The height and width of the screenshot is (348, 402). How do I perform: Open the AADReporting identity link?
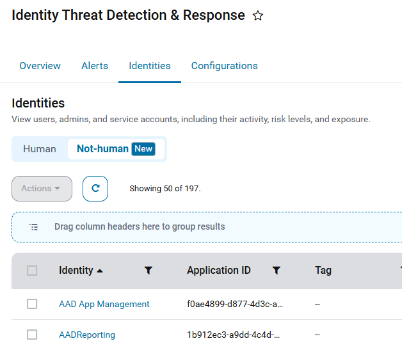tap(87, 335)
